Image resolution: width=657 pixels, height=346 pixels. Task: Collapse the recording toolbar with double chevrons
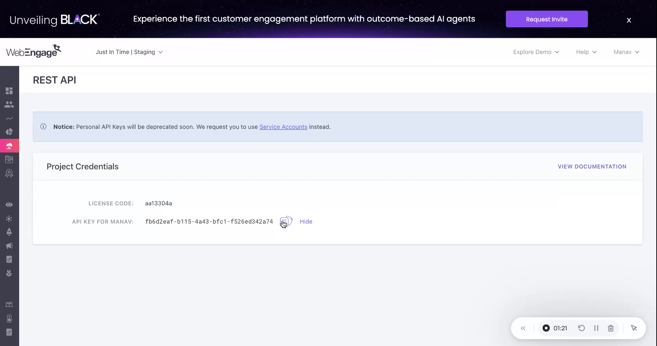(x=523, y=328)
